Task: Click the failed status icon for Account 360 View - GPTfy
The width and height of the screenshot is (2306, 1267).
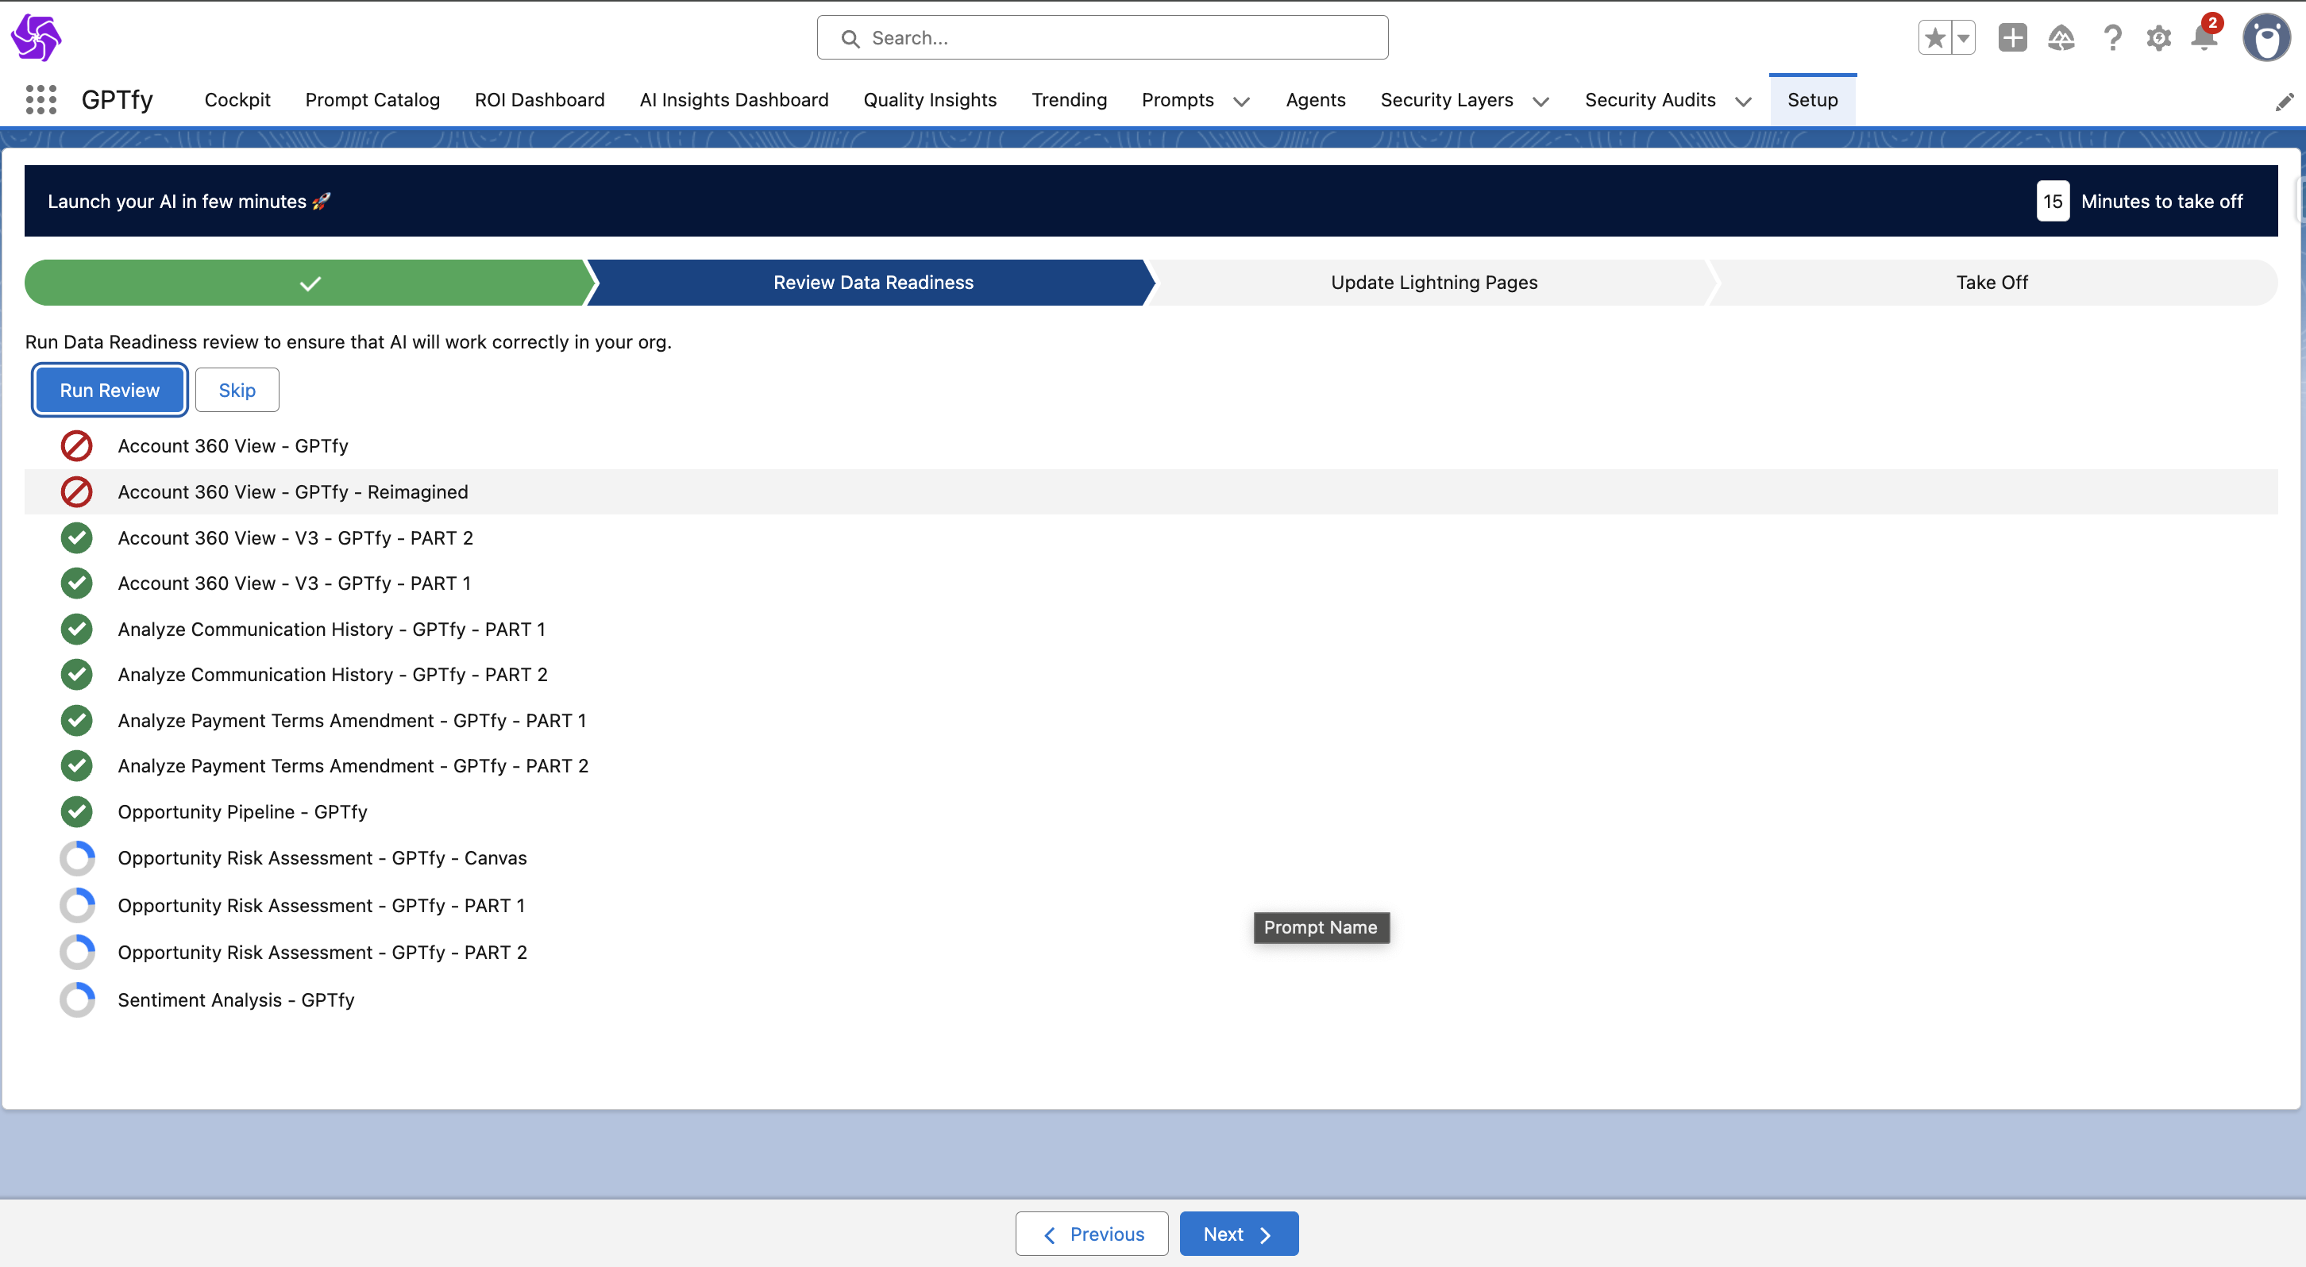Action: point(76,445)
